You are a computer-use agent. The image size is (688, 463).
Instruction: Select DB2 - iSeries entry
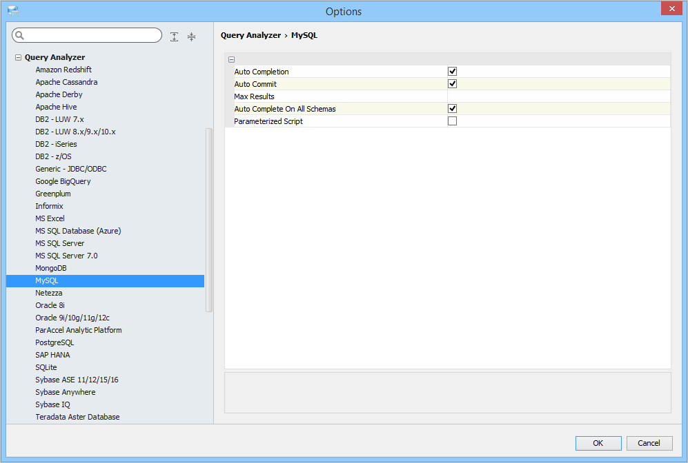coord(56,144)
